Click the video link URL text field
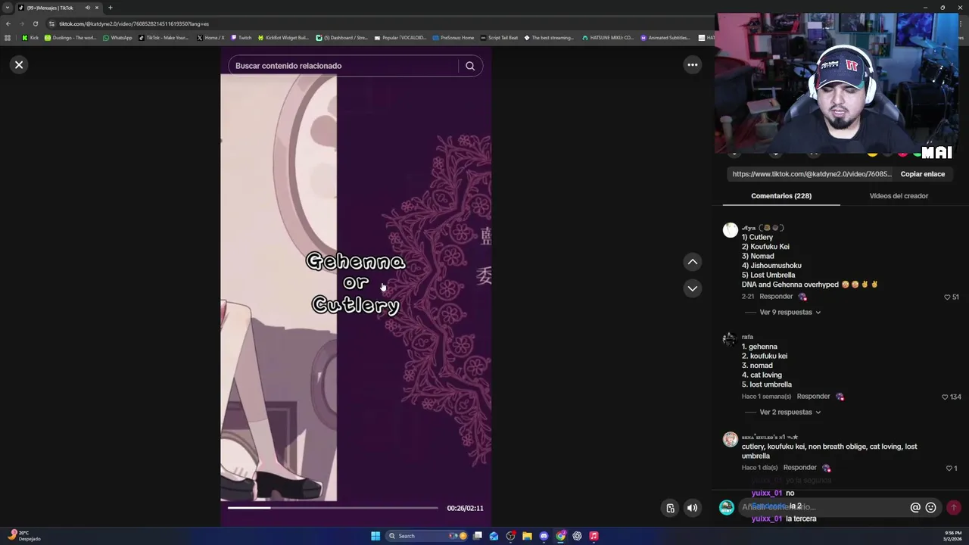The height and width of the screenshot is (545, 969). 812,174
